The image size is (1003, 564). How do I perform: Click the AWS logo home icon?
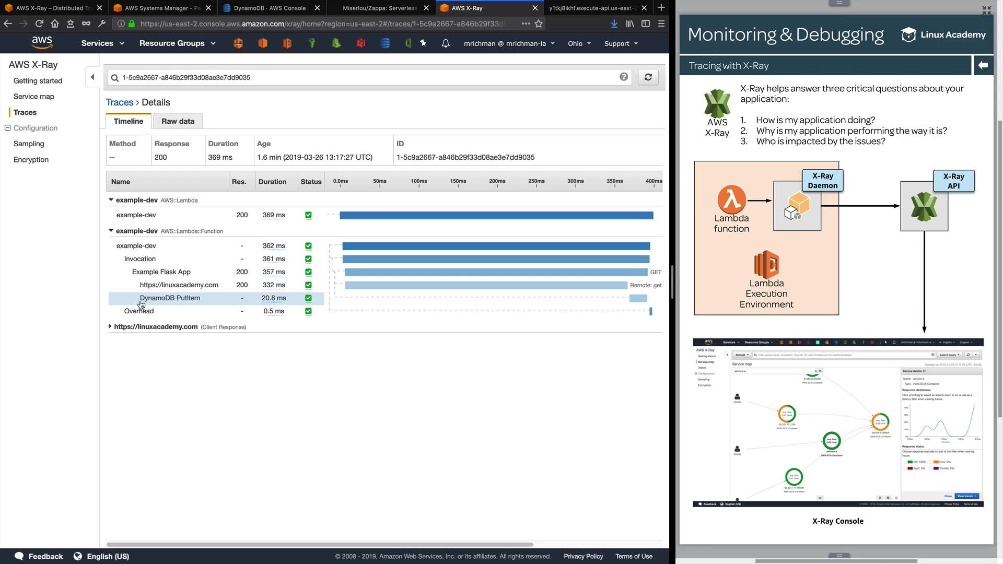[x=42, y=43]
